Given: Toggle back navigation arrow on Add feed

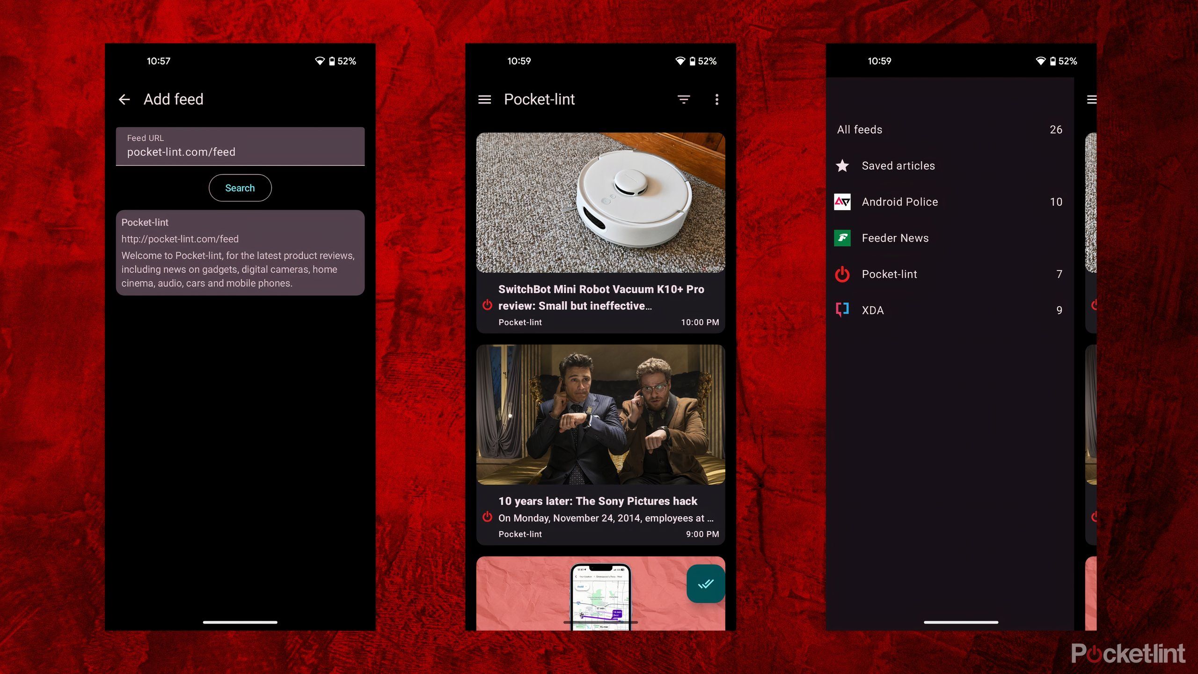Looking at the screenshot, I should pos(125,99).
